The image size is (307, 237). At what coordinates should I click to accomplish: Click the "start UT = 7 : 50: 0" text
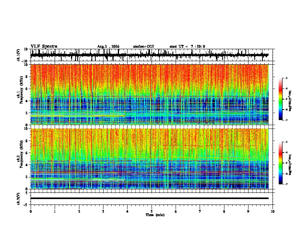(187, 46)
